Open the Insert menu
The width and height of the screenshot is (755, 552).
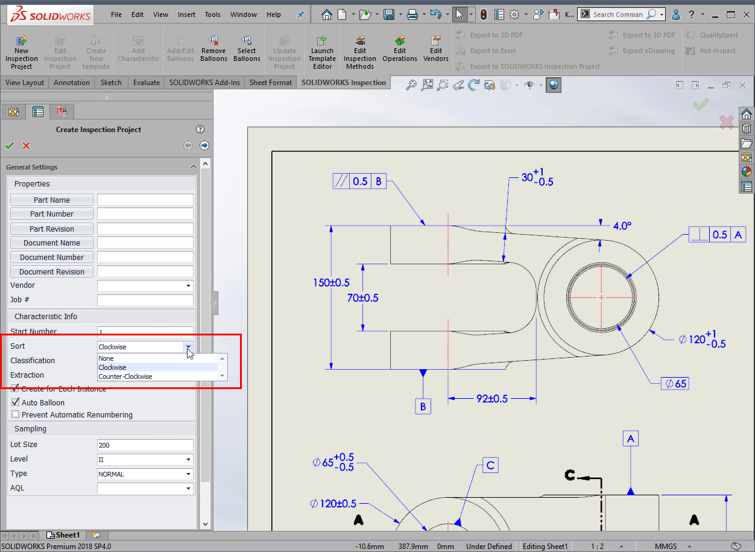click(186, 14)
